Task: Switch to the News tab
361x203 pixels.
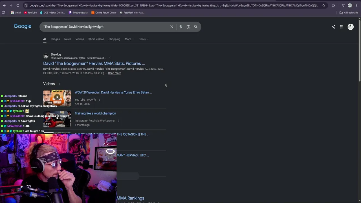Action: [x=68, y=39]
